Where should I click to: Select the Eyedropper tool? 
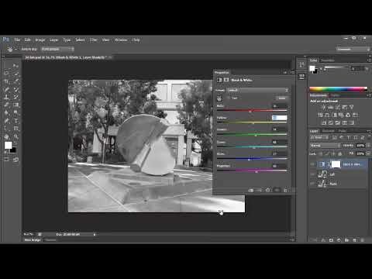coord(15,81)
